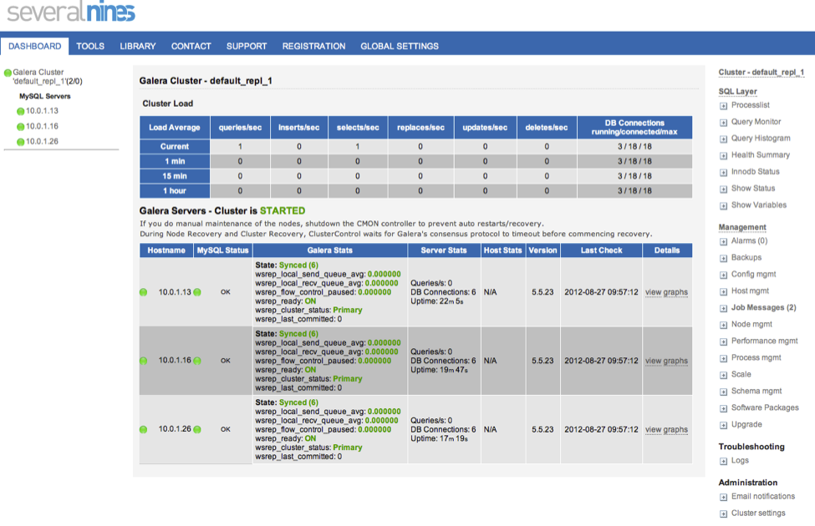Click host status dot left of table row 10.0.1.26
The width and height of the screenshot is (815, 526).
click(144, 429)
